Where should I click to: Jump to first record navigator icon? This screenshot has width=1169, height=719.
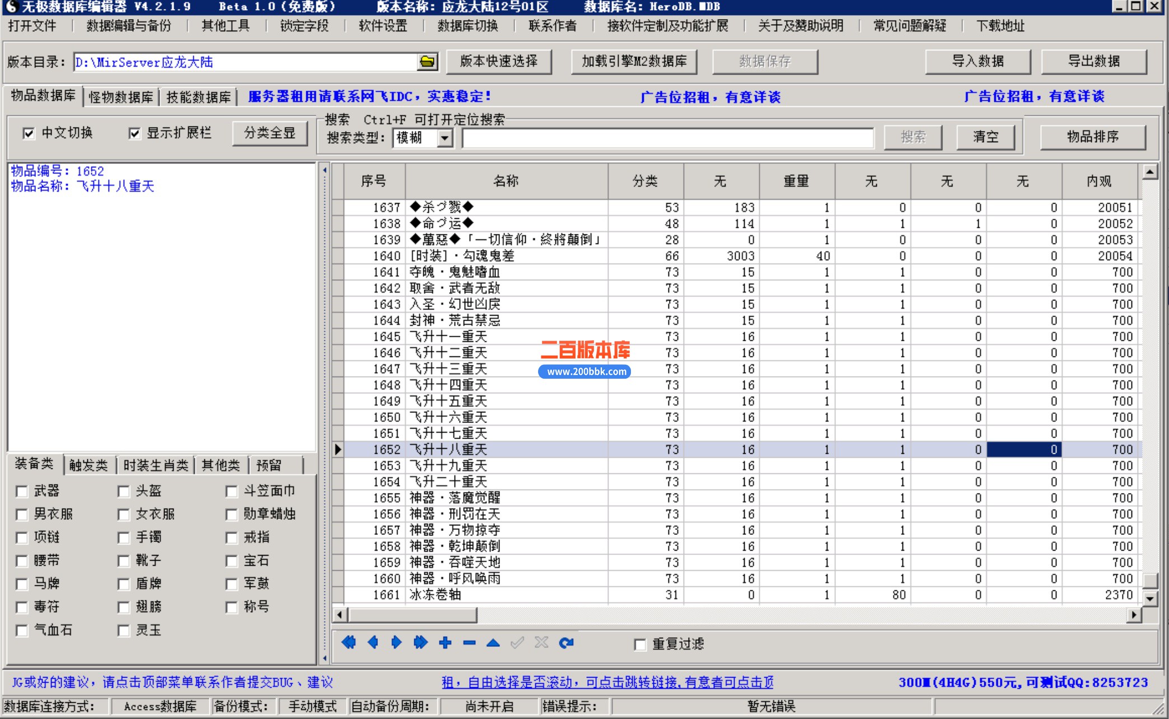349,642
